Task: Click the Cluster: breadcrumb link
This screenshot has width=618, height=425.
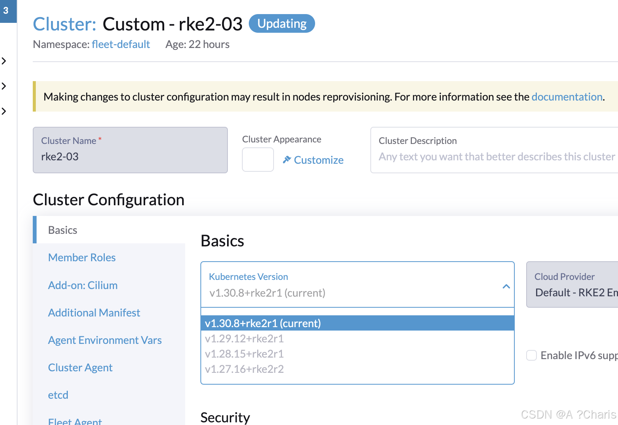Action: click(x=64, y=24)
